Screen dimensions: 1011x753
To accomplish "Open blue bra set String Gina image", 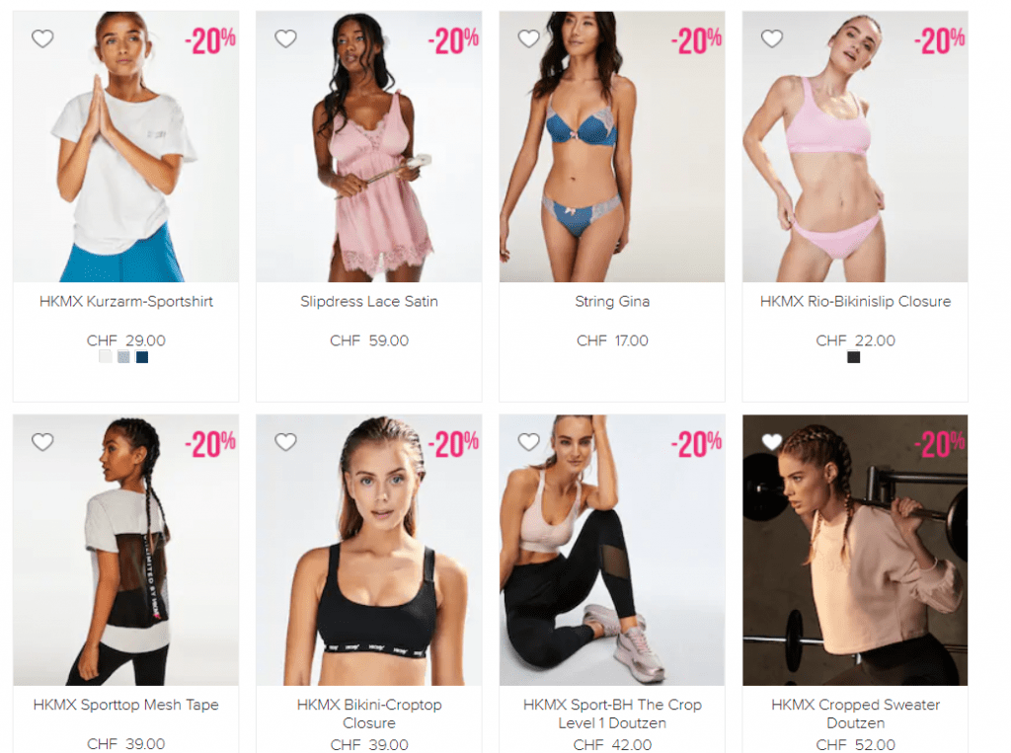I will [x=612, y=146].
